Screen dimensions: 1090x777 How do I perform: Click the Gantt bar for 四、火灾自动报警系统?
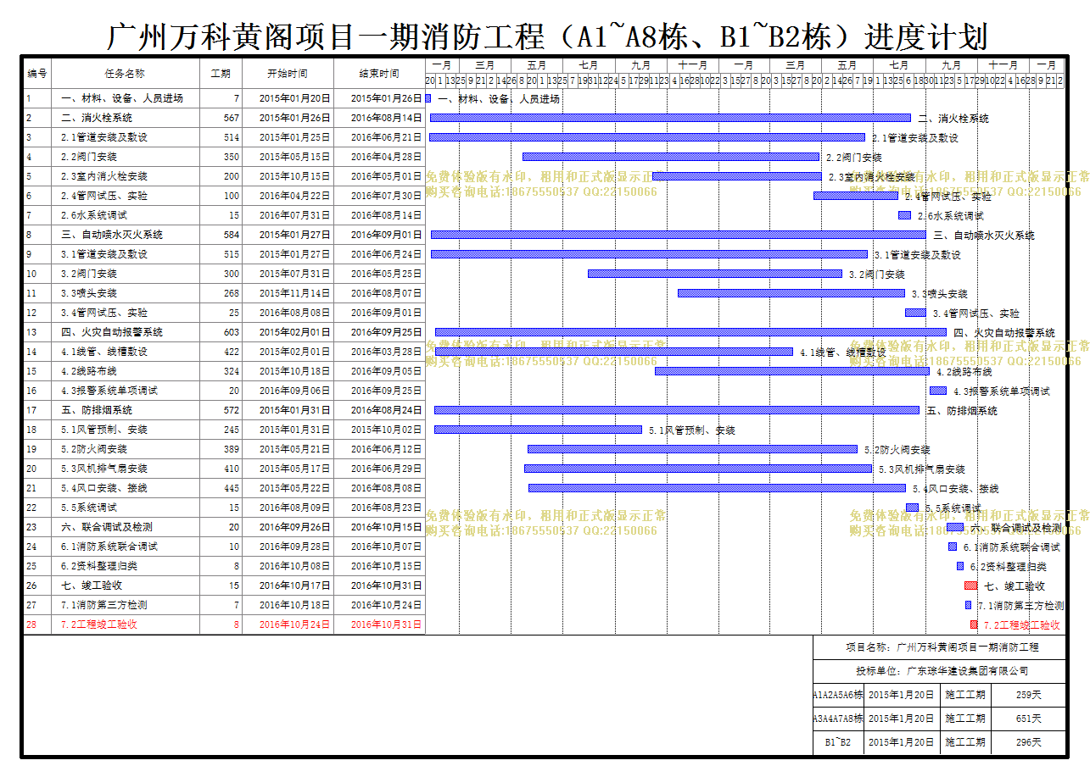click(690, 332)
